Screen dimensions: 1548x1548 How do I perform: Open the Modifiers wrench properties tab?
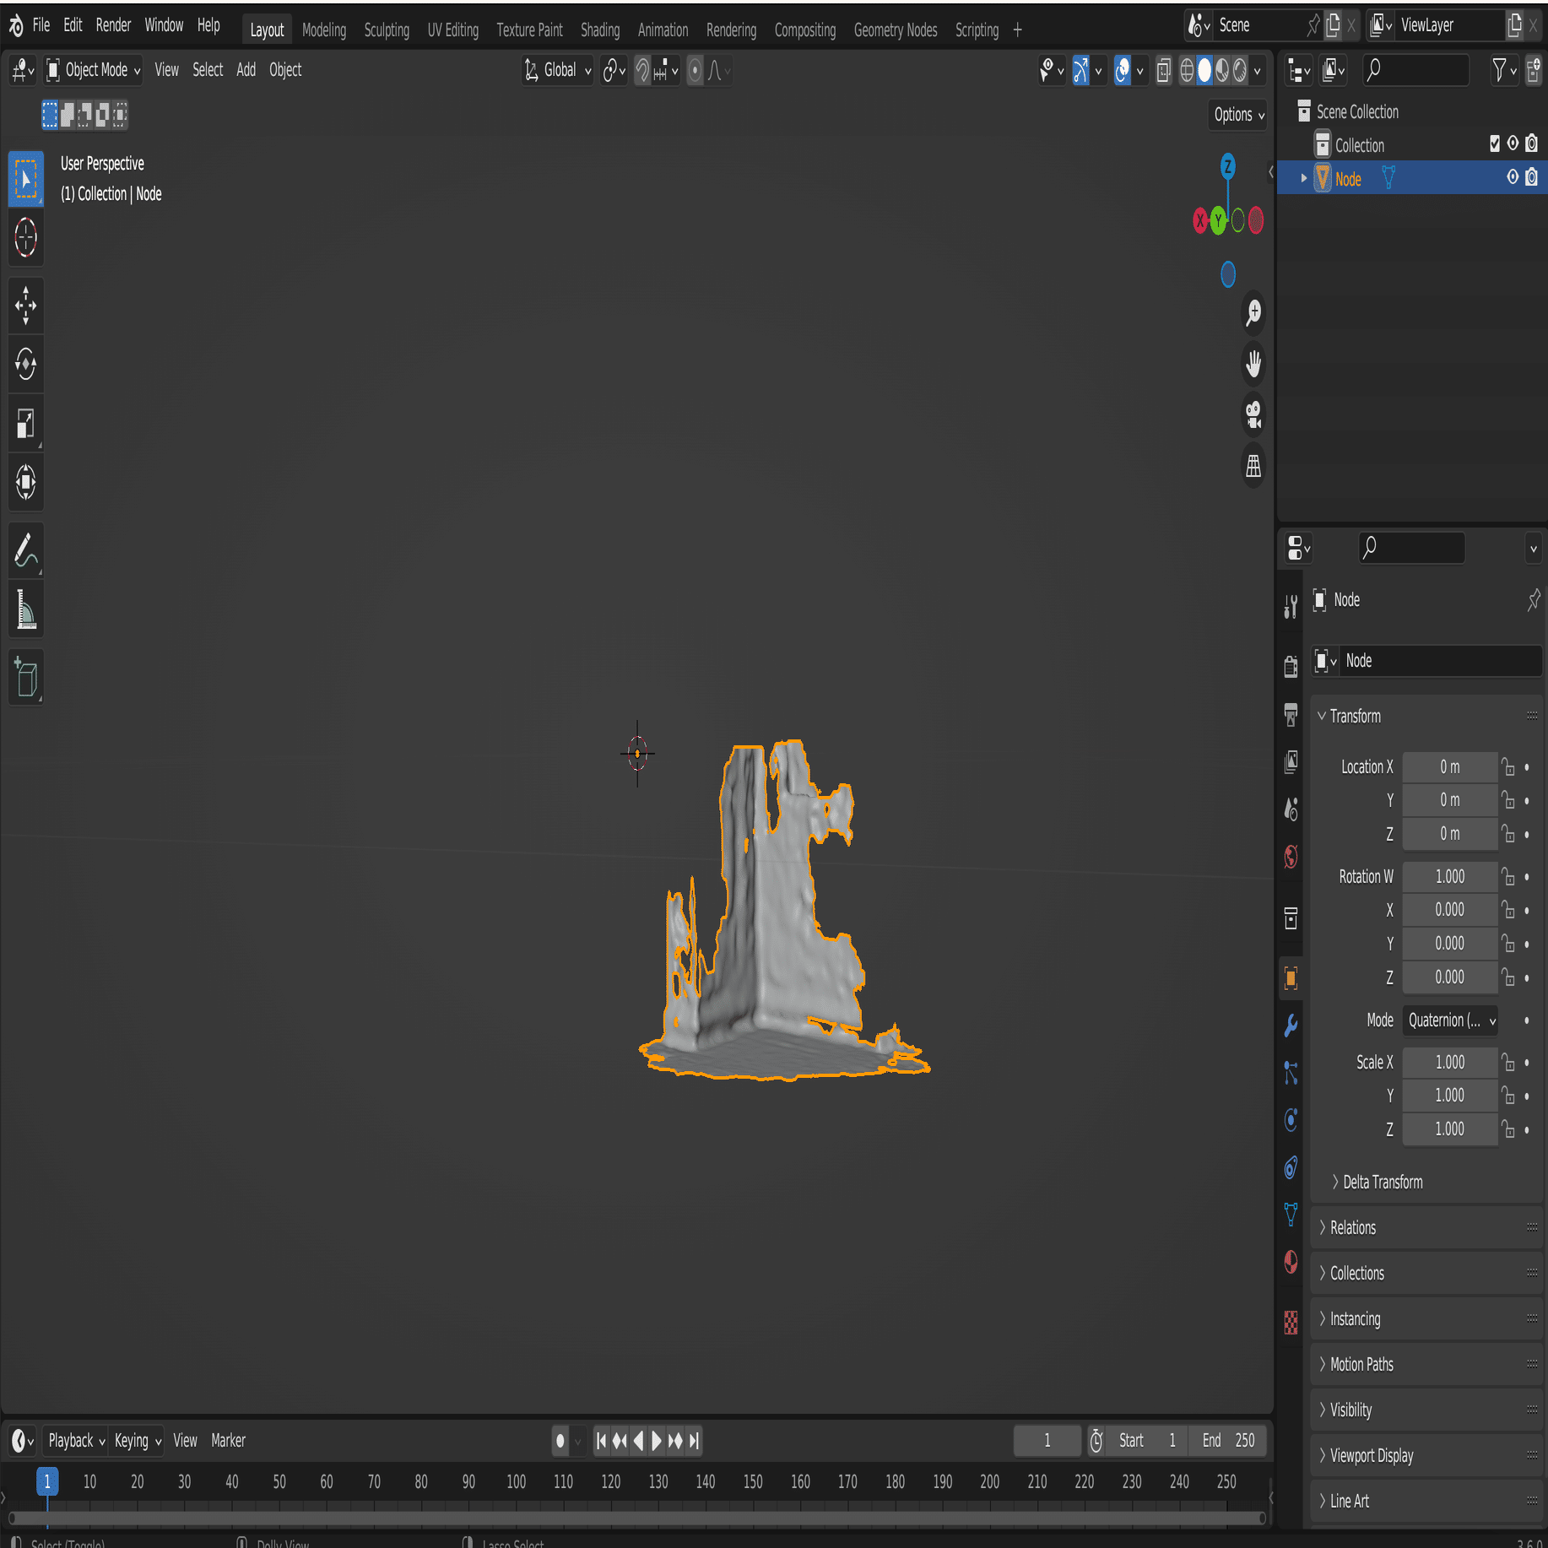point(1291,1026)
